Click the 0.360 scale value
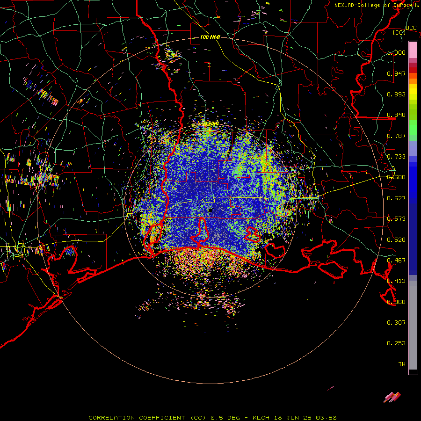 coord(396,302)
